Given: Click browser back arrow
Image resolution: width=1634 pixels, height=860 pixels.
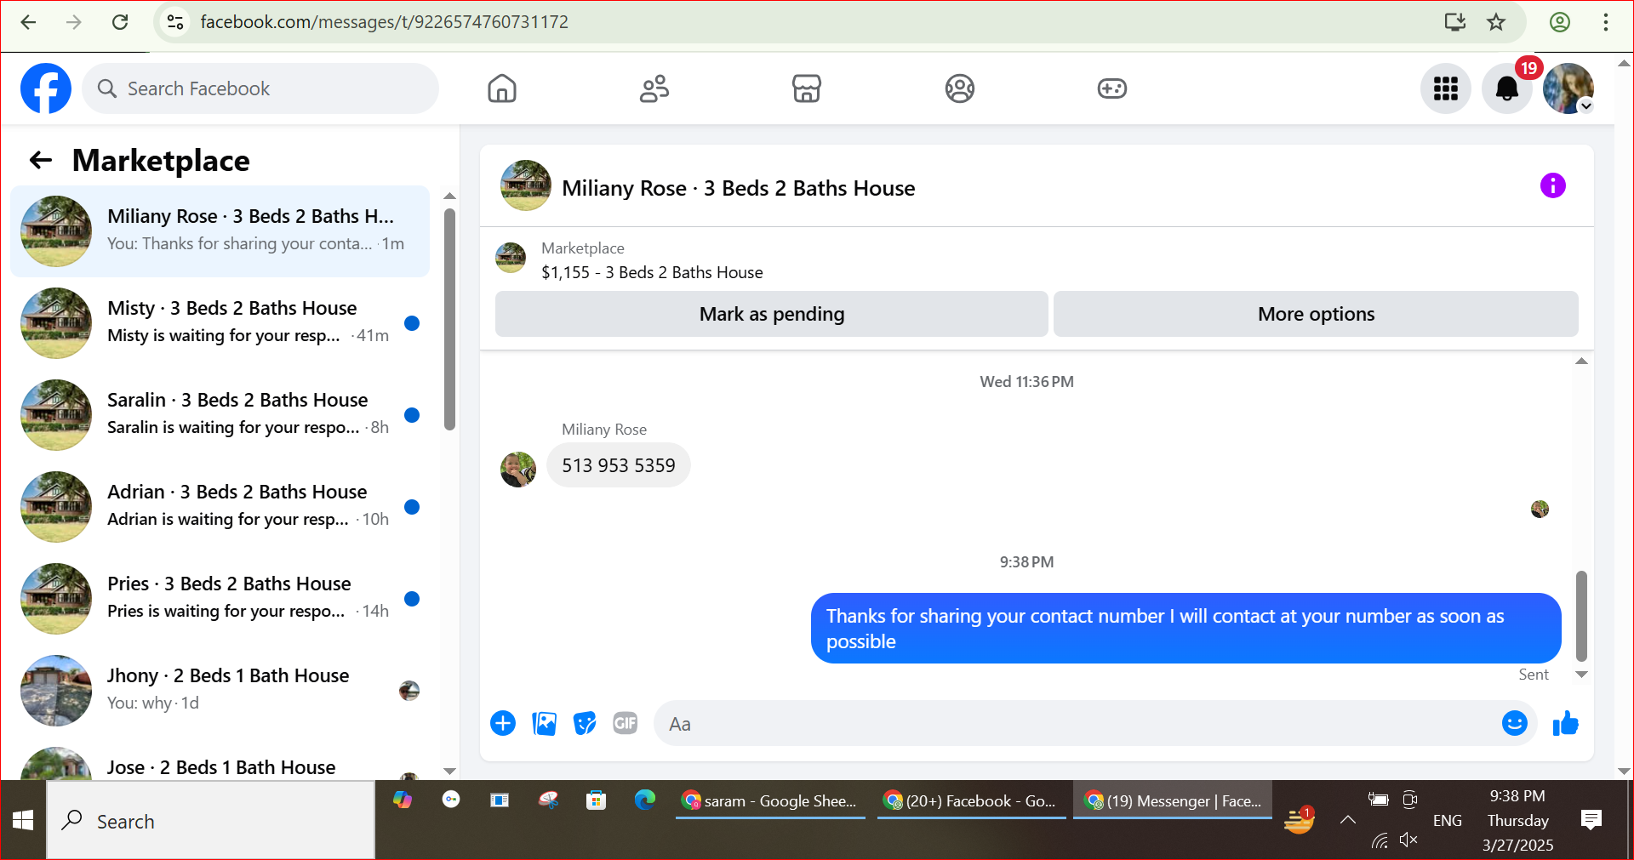Looking at the screenshot, I should 28,22.
